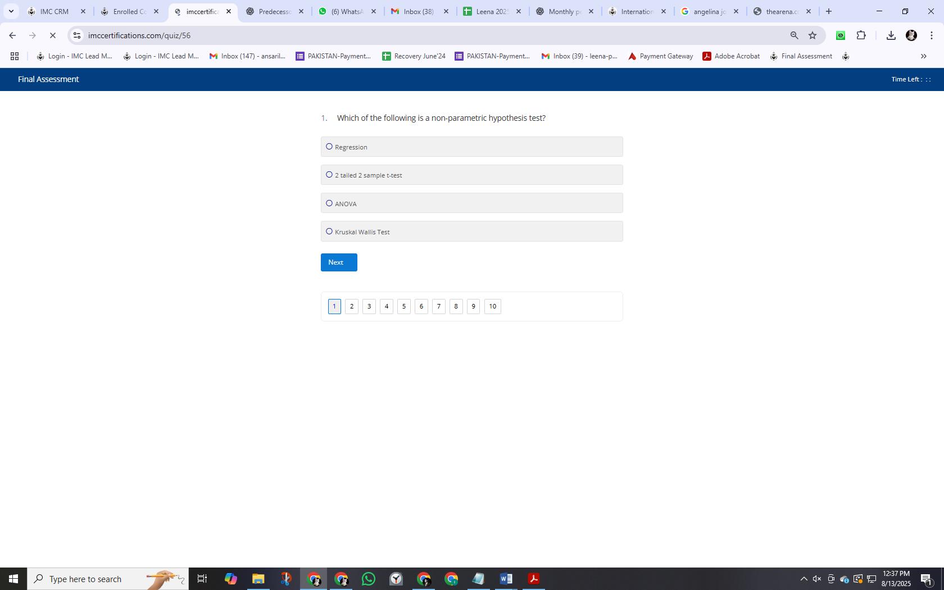The width and height of the screenshot is (944, 590).
Task: Open the notification center icon
Action: coord(927,579)
